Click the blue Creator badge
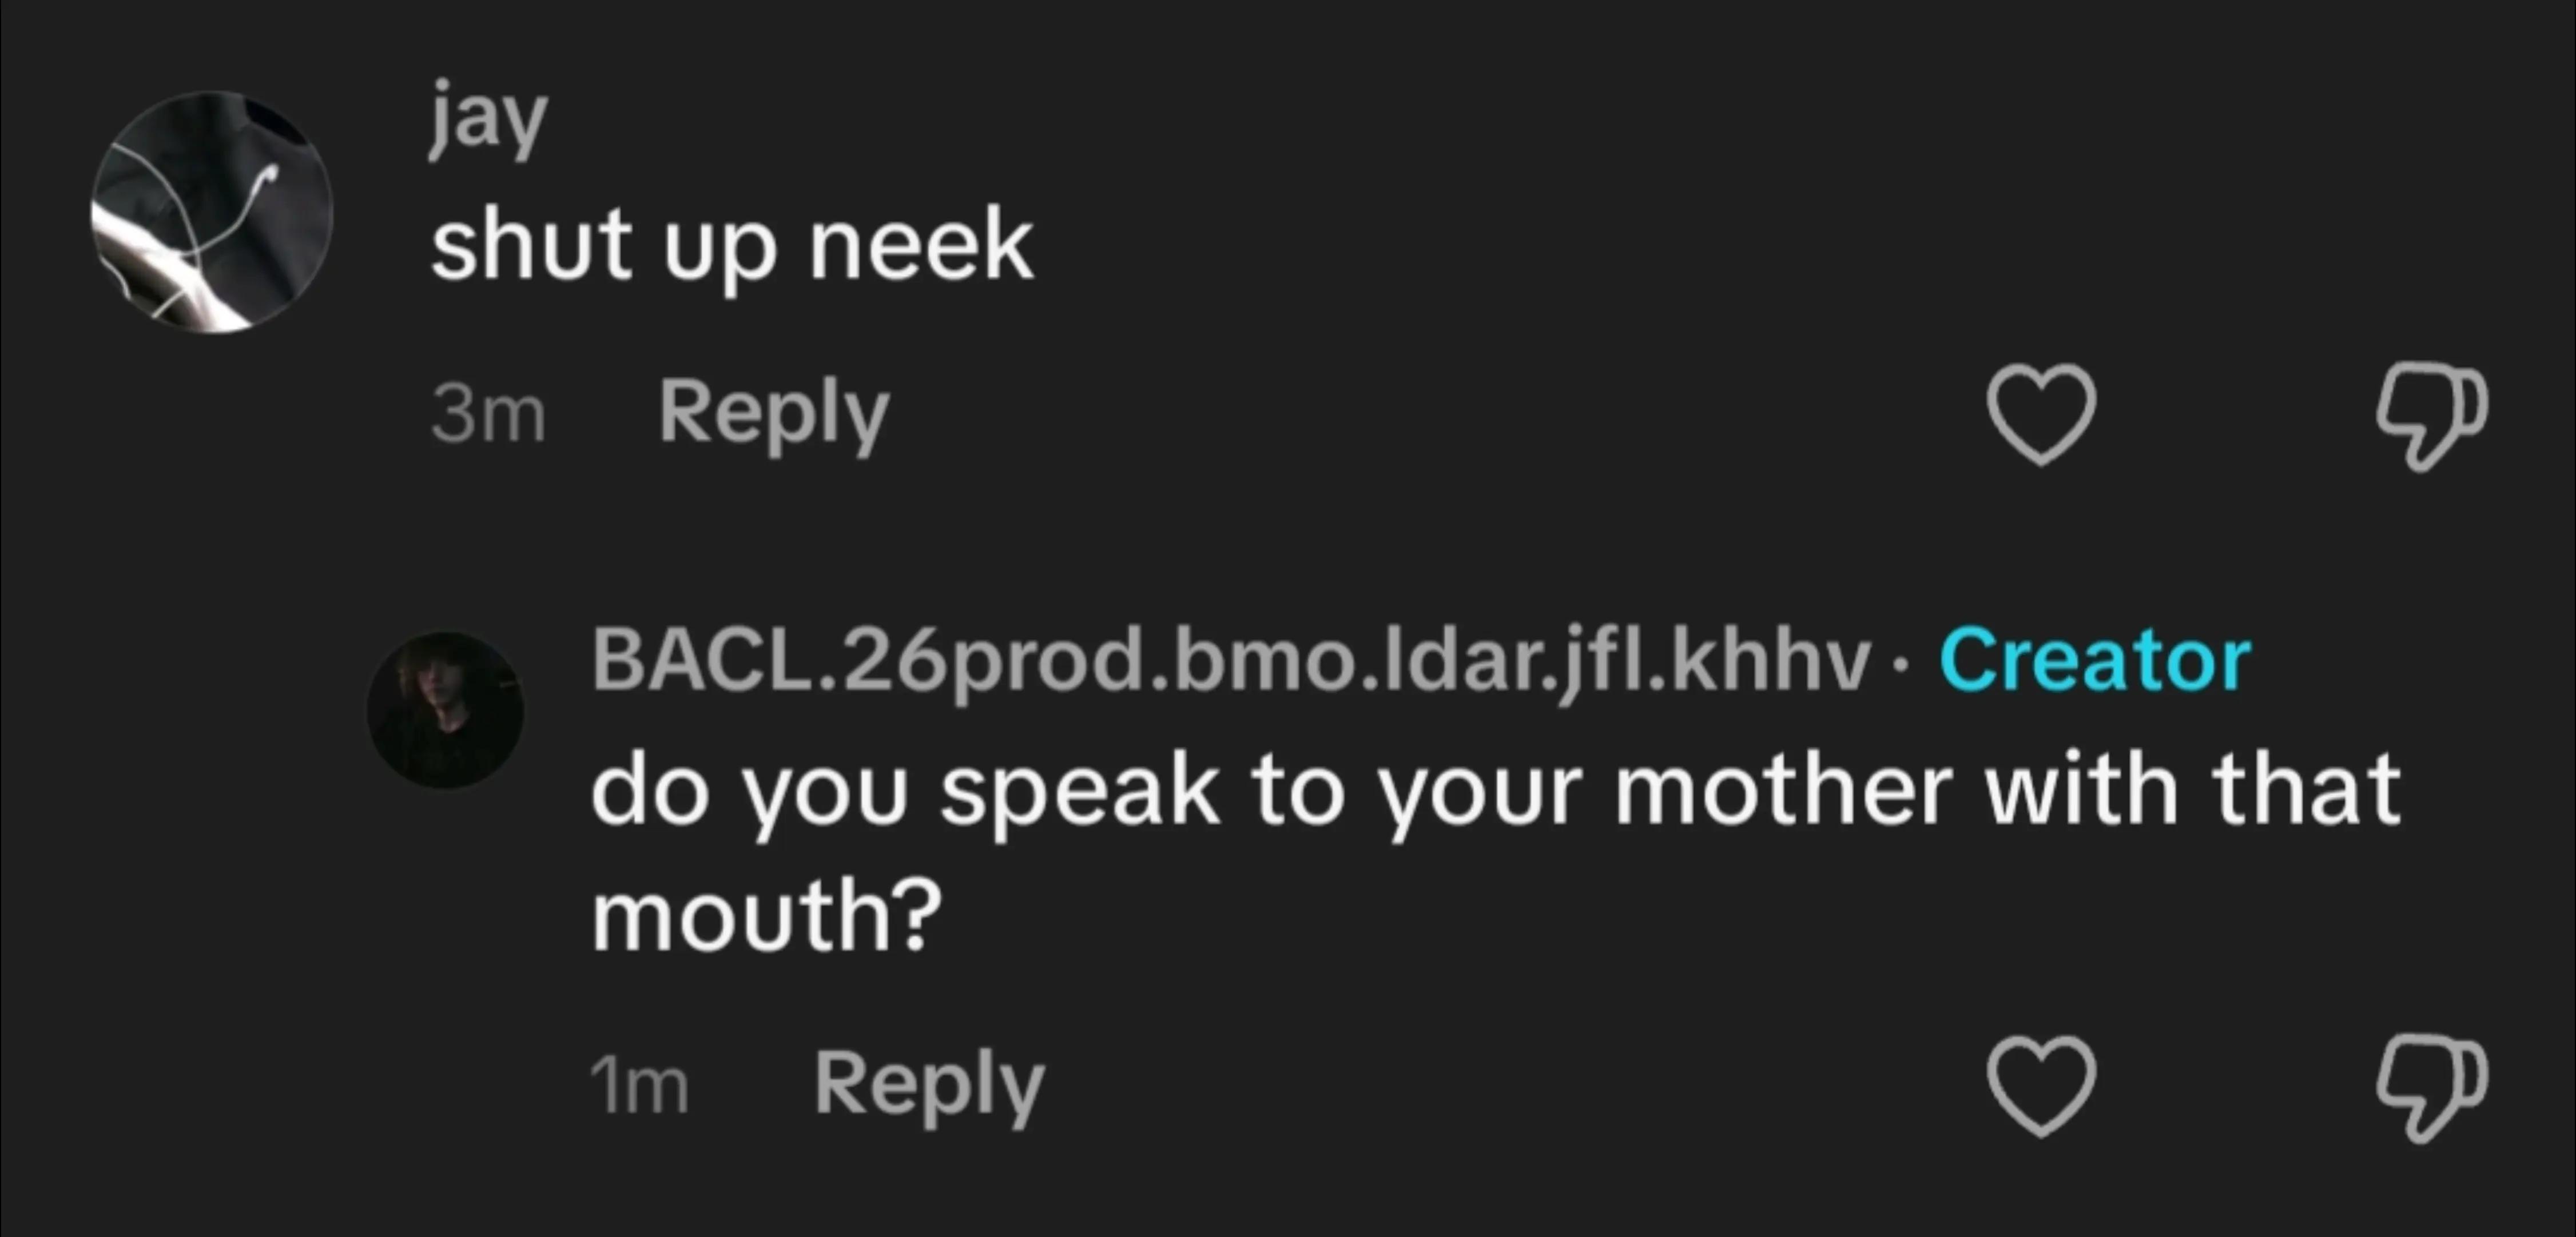This screenshot has width=2576, height=1237. click(2095, 660)
